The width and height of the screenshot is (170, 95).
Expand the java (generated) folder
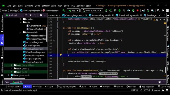pyautogui.click(x=8, y=75)
